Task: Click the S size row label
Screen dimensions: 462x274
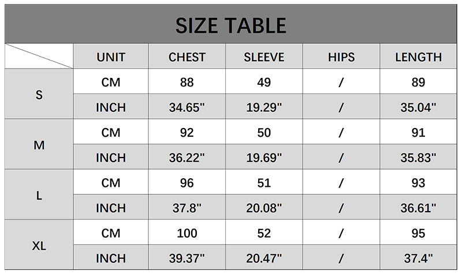Action: point(39,95)
